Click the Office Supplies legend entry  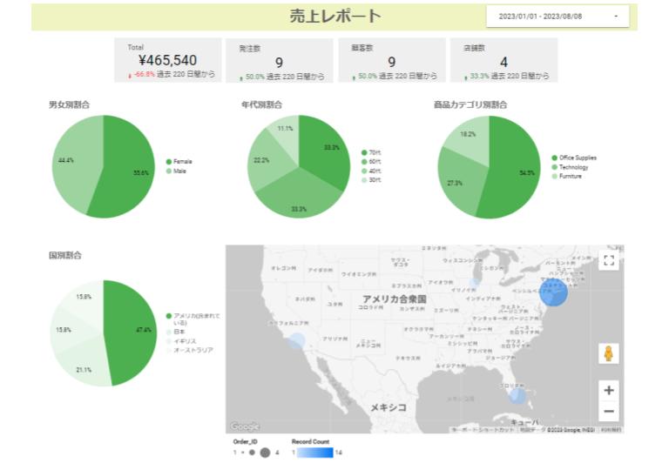(574, 158)
